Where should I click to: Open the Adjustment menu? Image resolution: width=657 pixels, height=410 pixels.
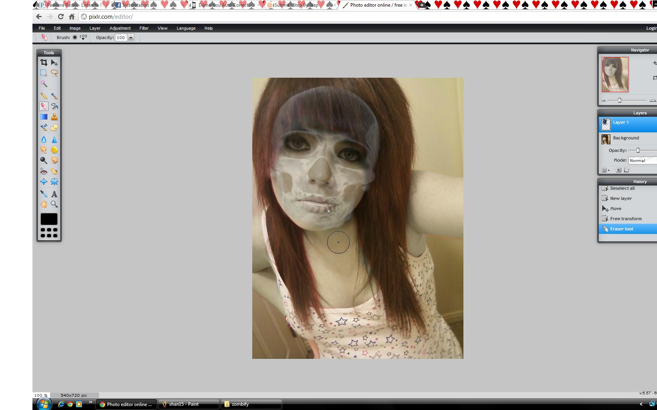tap(120, 28)
